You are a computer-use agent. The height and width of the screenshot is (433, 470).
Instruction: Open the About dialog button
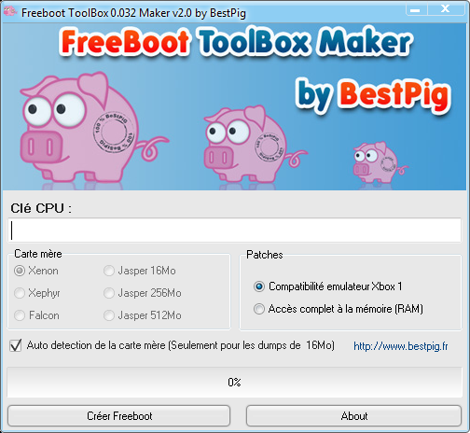pos(353,416)
